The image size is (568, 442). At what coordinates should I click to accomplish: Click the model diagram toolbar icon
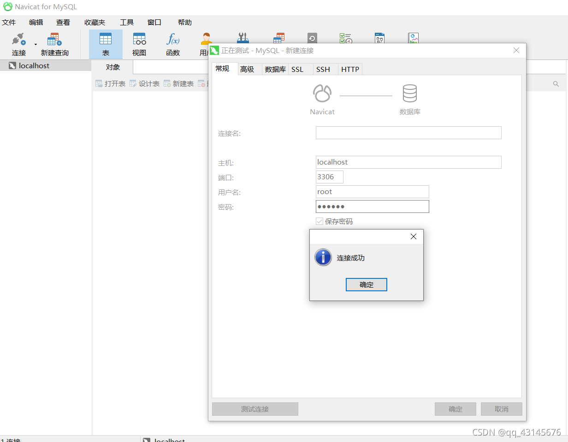[379, 38]
